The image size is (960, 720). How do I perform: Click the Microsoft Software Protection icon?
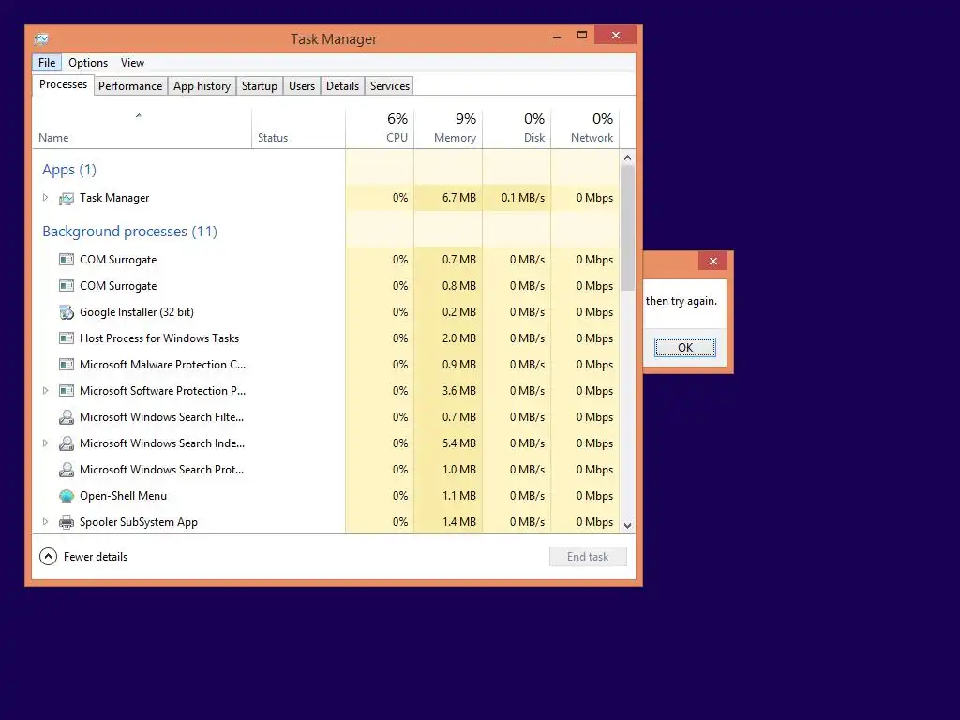pyautogui.click(x=67, y=391)
